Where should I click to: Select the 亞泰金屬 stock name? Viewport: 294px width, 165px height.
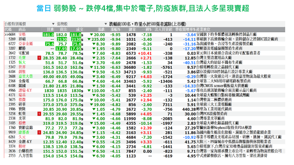pos(26,44)
